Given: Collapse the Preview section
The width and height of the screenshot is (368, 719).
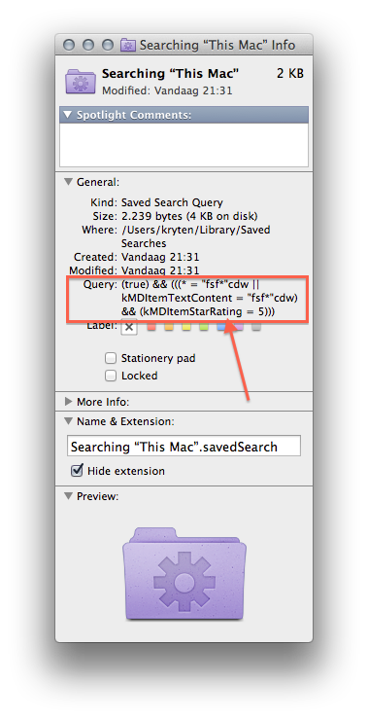Looking at the screenshot, I should click(x=68, y=495).
